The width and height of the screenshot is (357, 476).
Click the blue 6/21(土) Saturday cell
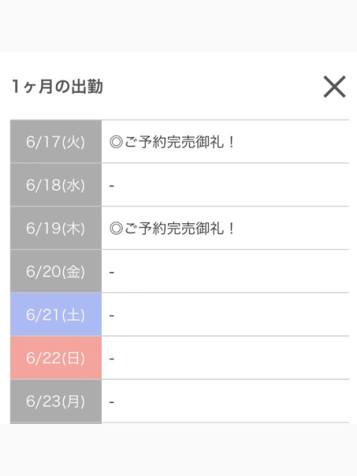(56, 315)
